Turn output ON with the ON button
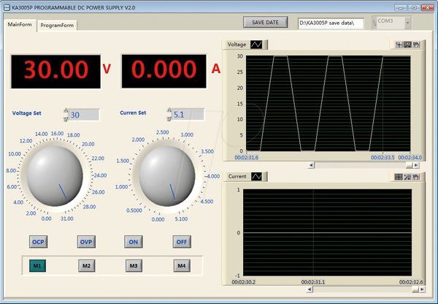 pos(134,242)
